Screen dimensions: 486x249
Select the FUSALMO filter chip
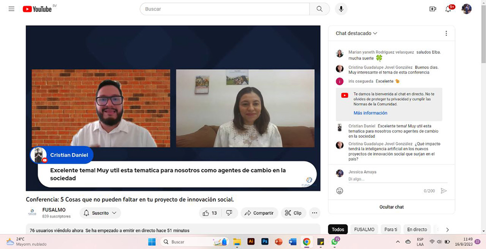tap(364, 230)
